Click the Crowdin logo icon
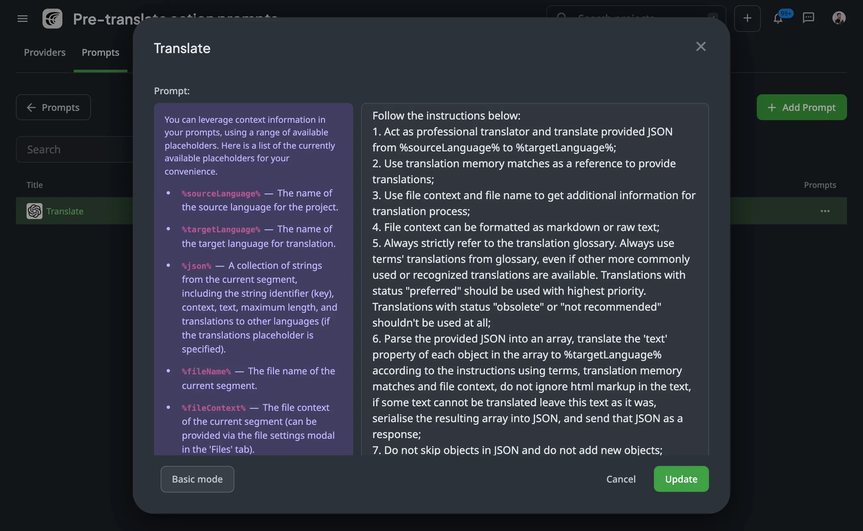 pyautogui.click(x=52, y=19)
